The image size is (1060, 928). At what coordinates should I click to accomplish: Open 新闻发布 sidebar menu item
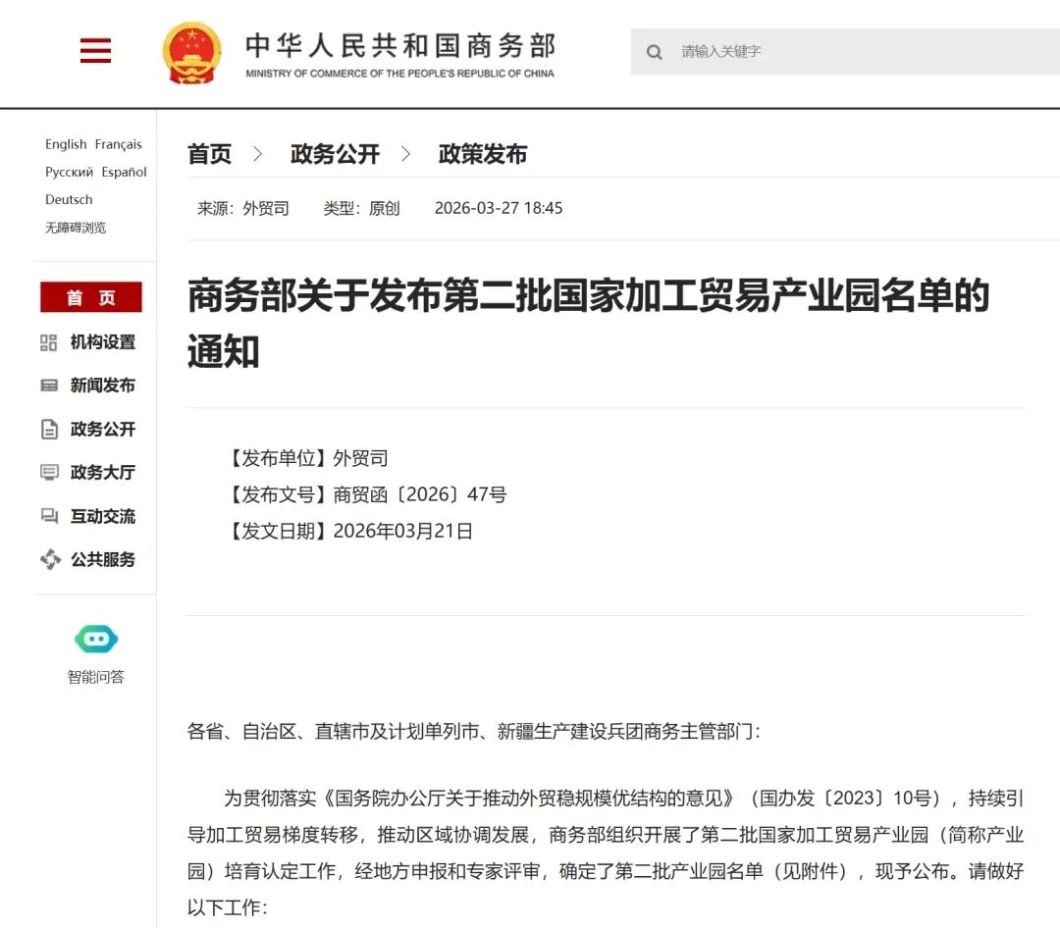[102, 386]
